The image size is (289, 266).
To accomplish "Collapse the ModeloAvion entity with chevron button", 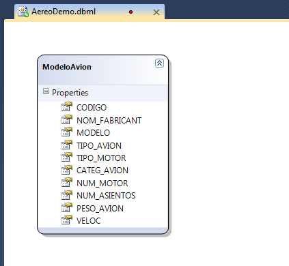I will point(159,63).
